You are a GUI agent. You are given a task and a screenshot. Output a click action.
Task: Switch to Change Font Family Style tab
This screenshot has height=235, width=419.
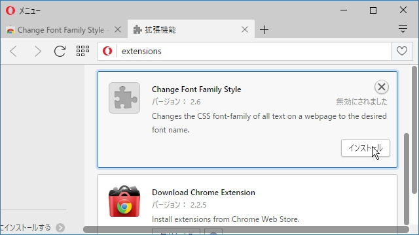[x=60, y=30]
